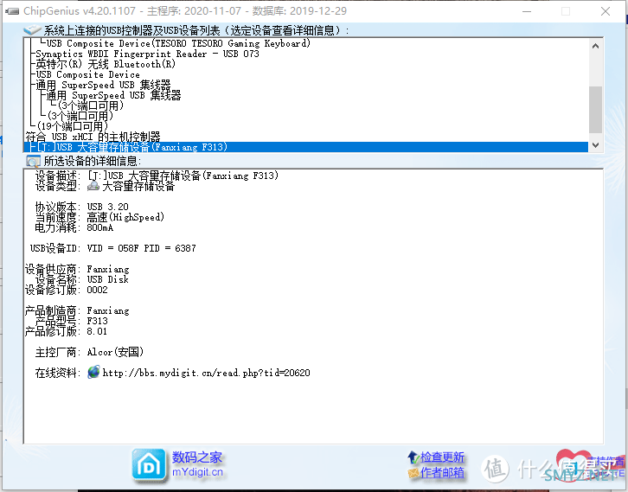Open 检查更新 link
The image size is (628, 492).
(x=442, y=457)
